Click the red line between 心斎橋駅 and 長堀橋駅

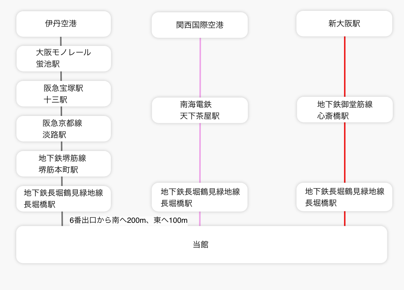point(345,152)
